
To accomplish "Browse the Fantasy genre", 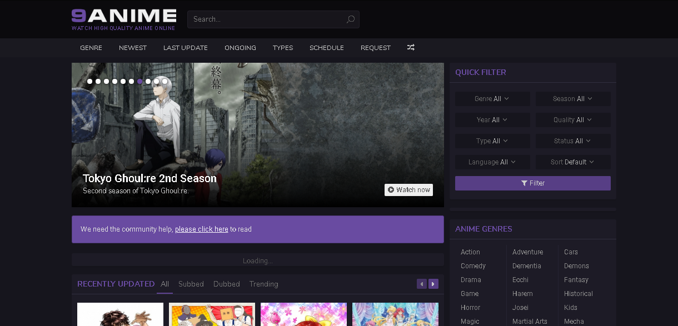I will (x=576, y=280).
